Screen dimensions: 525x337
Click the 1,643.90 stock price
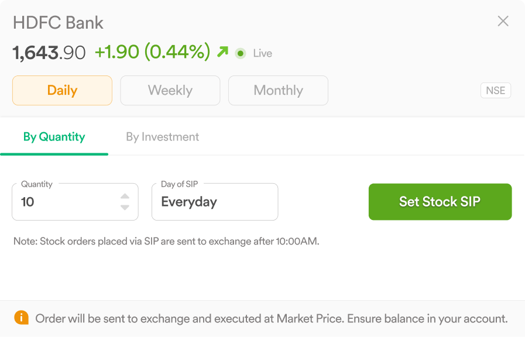[49, 53]
